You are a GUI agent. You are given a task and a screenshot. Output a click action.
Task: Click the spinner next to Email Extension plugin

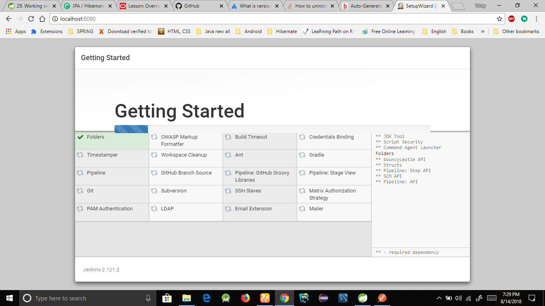pyautogui.click(x=228, y=208)
